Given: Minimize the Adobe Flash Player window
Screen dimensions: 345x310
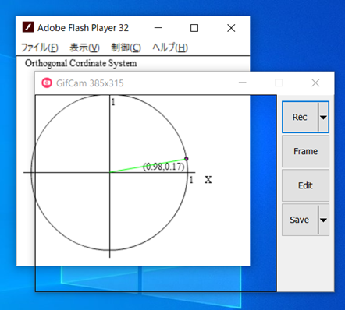Looking at the screenshot, I should pyautogui.click(x=158, y=28).
